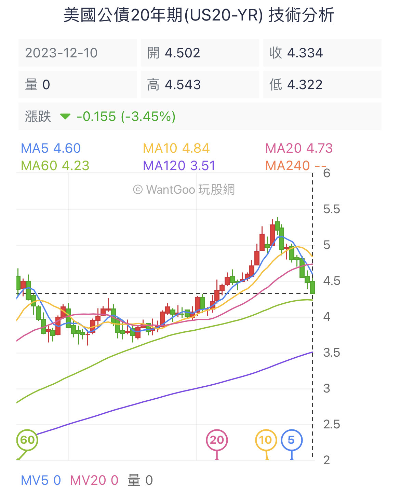Image resolution: width=400 pixels, height=495 pixels.
Task: Select the MA120 3.51 legend label
Action: click(x=179, y=166)
